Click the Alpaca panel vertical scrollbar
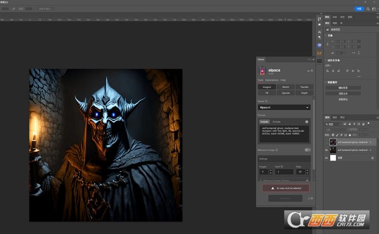 point(314,134)
